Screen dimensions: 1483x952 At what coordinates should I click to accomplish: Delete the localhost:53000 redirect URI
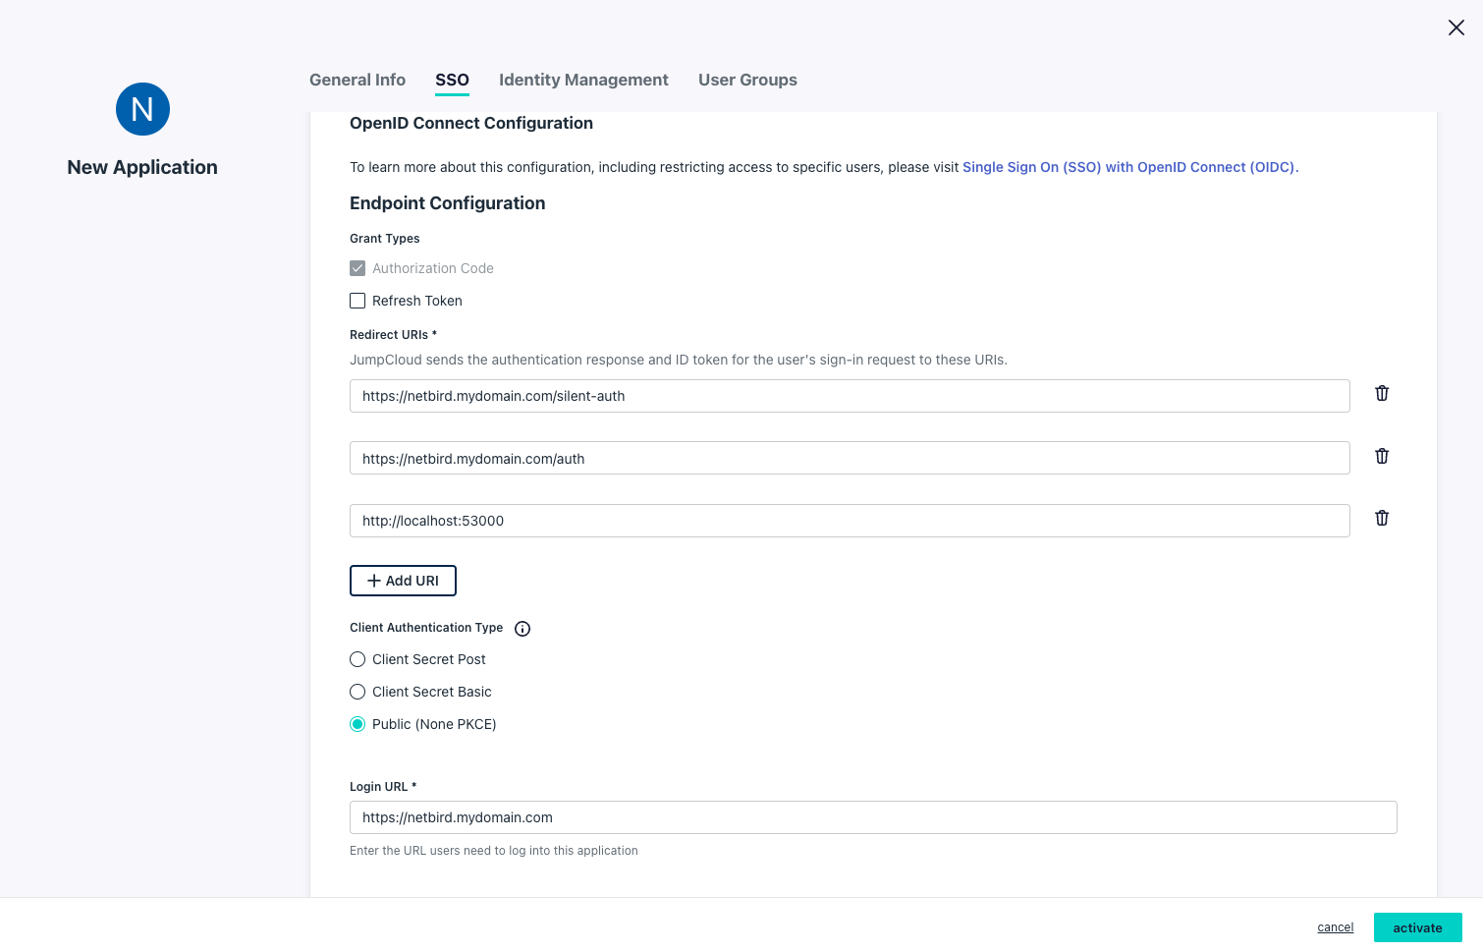(x=1381, y=518)
